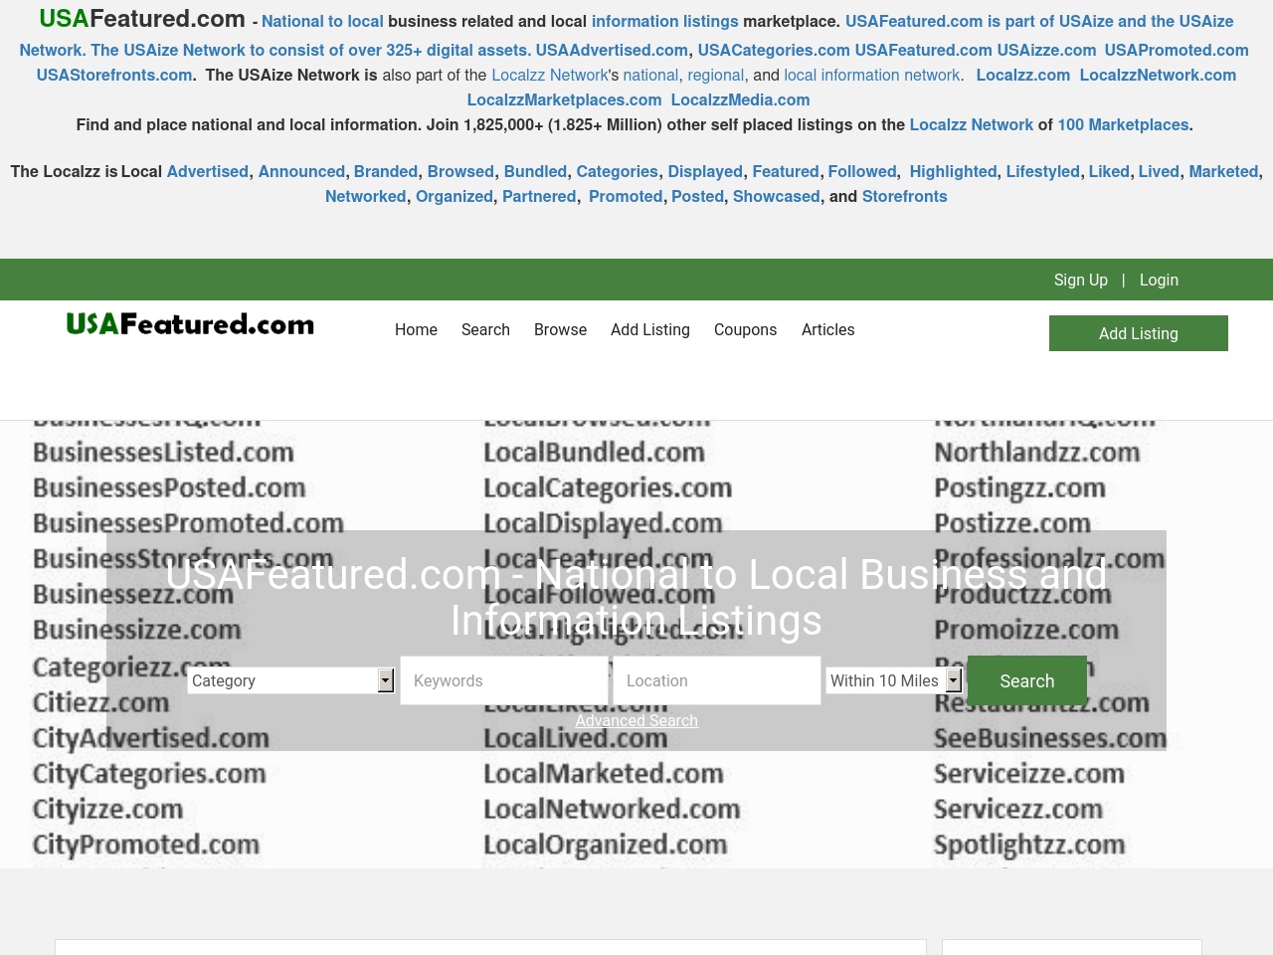Click the Location input field

click(717, 680)
